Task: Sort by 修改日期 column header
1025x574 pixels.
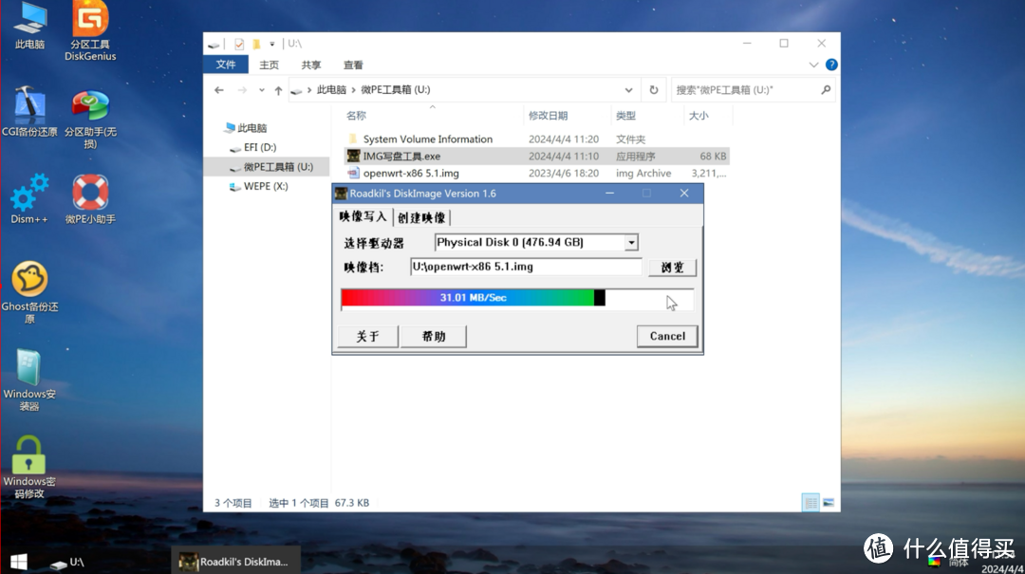Action: (x=548, y=116)
